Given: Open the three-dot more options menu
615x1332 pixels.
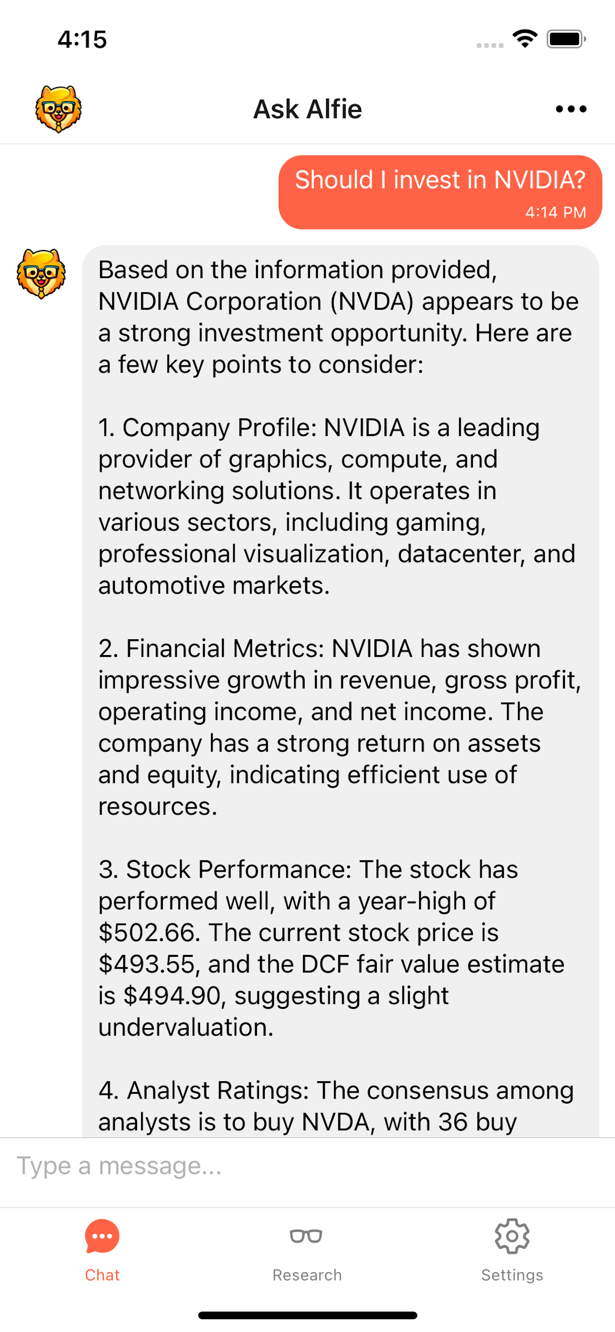Looking at the screenshot, I should (570, 109).
